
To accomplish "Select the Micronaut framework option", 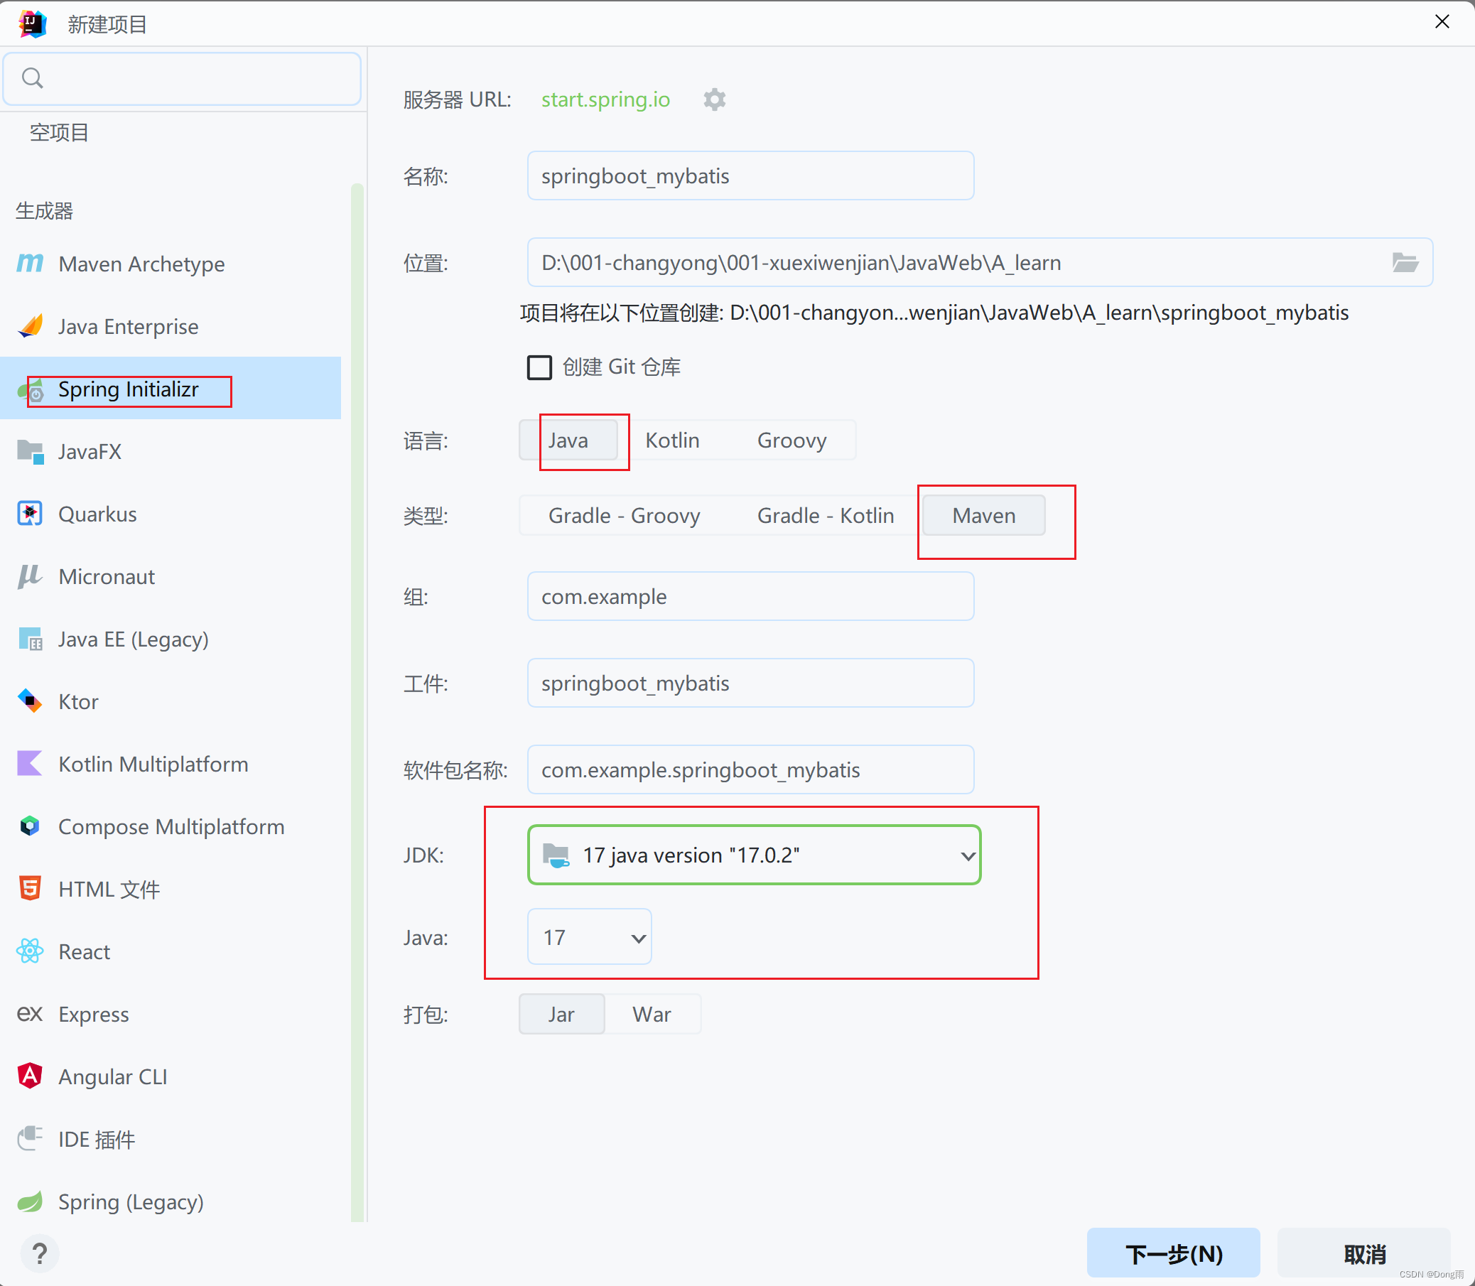I will pyautogui.click(x=105, y=576).
